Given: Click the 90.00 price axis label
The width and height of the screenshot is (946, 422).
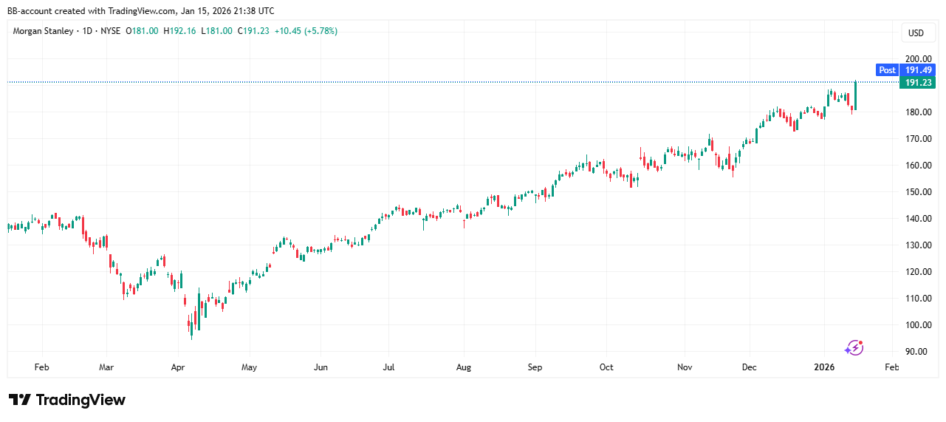Looking at the screenshot, I should [x=916, y=352].
